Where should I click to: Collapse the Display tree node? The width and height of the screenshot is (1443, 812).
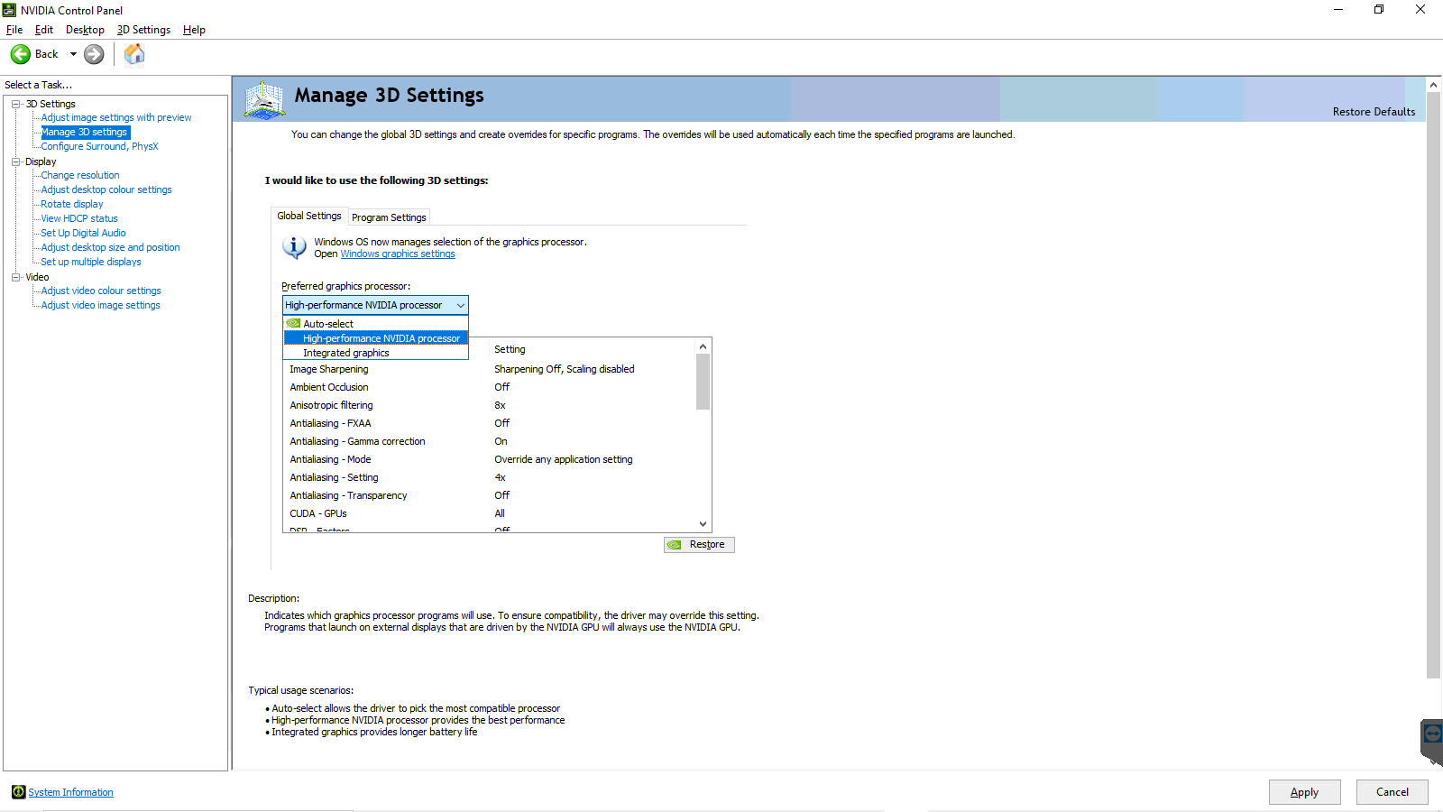16,161
